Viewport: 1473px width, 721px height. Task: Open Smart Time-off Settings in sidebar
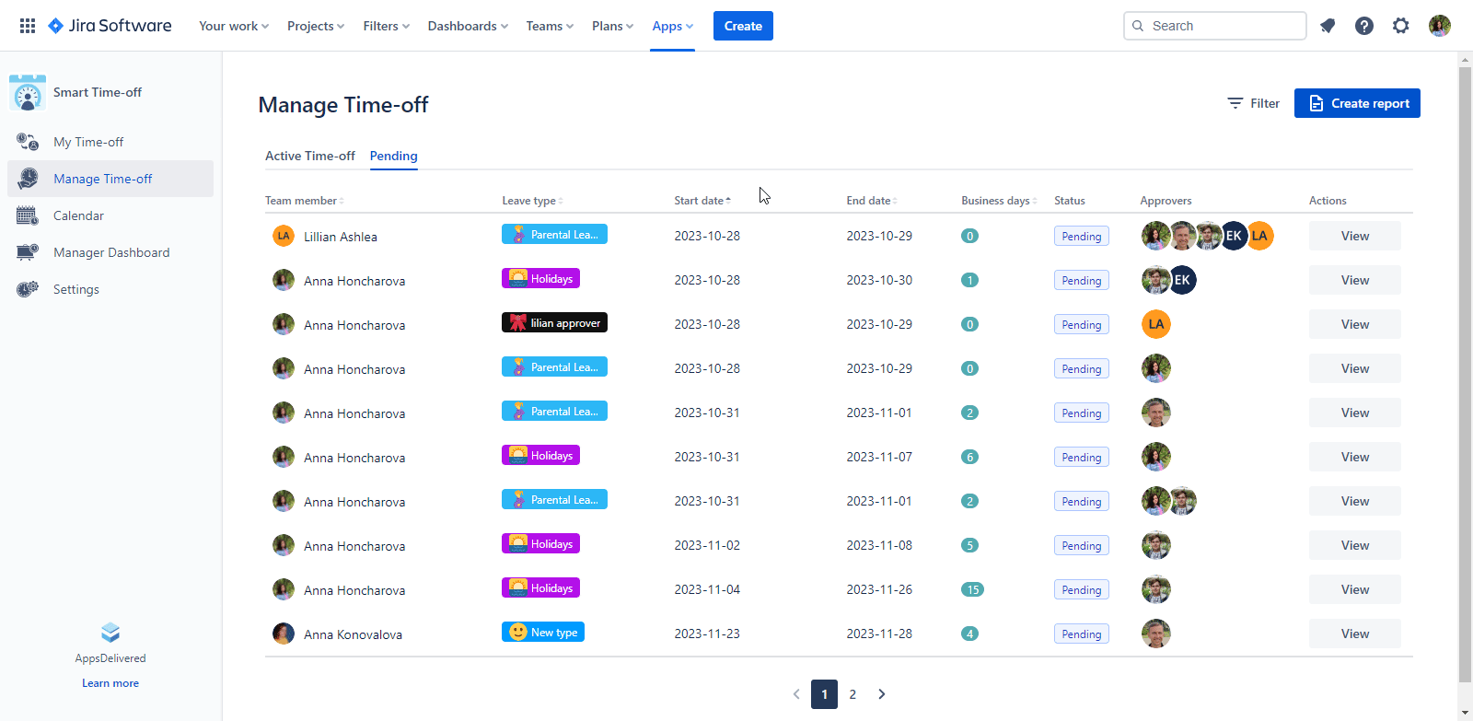[75, 289]
